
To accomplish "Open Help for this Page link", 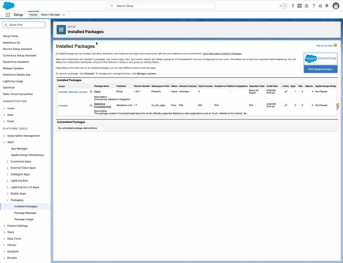I will tap(324, 46).
